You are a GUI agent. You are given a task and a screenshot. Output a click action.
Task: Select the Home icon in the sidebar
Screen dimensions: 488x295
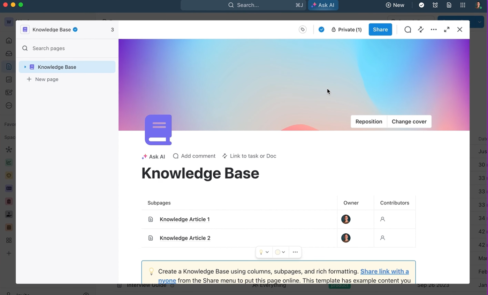click(x=8, y=40)
